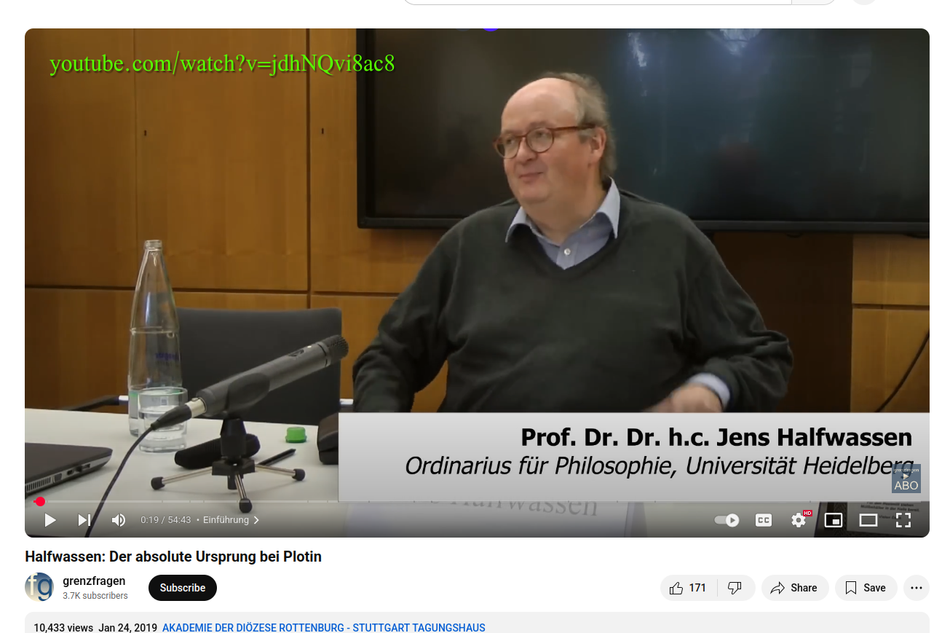Image resolution: width=942 pixels, height=633 pixels.
Task: Share this video
Action: [x=795, y=588]
